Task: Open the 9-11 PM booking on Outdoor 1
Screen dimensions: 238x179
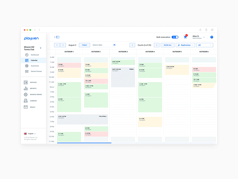Action: pos(69,137)
